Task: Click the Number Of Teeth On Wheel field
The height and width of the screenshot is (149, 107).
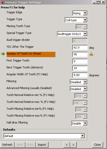Action: [80, 54]
